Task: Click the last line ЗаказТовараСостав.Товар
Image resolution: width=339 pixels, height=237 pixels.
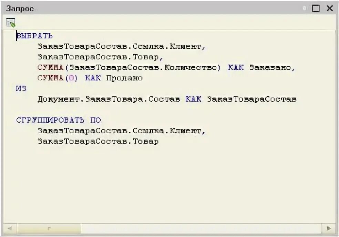Action: pyautogui.click(x=98, y=141)
